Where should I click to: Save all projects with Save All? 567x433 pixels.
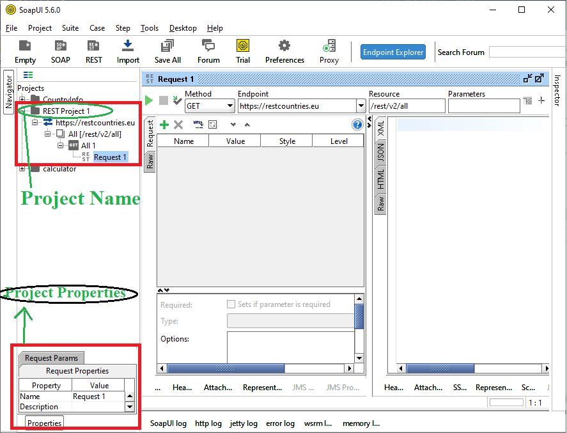tap(167, 52)
